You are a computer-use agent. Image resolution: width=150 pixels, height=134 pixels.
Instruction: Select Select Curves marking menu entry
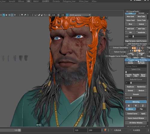[x=120, y=52]
